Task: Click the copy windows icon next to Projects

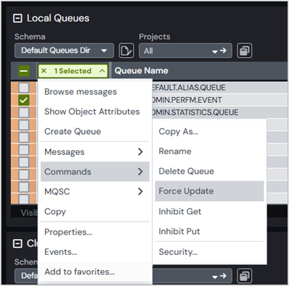Action: click(244, 51)
